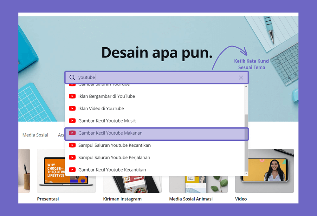The image size is (317, 216).
Task: Open the Media Sosial tab
Action: coord(35,135)
